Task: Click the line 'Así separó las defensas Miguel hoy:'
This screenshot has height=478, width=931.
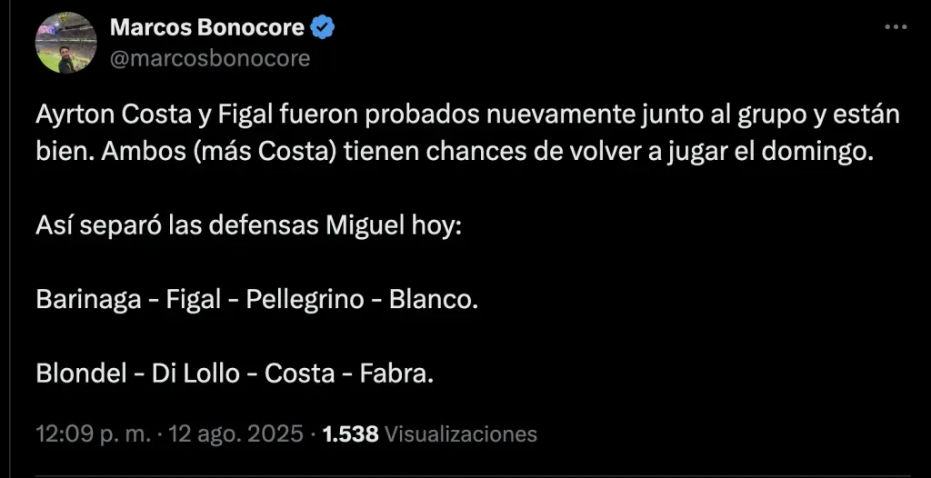Action: tap(249, 224)
